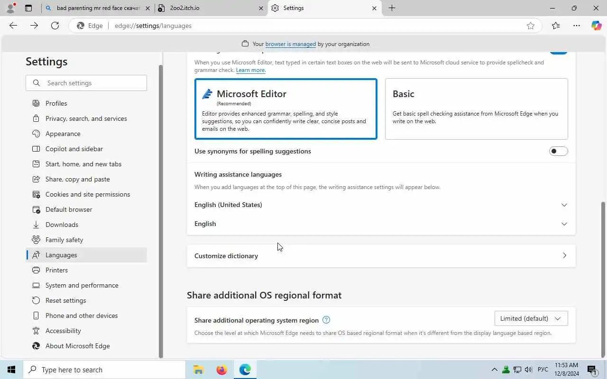Select the Basic spell check card
This screenshot has width=607, height=379.
[477, 109]
